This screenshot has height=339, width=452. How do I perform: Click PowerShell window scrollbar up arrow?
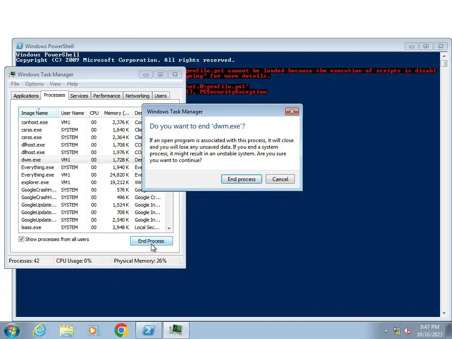click(444, 56)
